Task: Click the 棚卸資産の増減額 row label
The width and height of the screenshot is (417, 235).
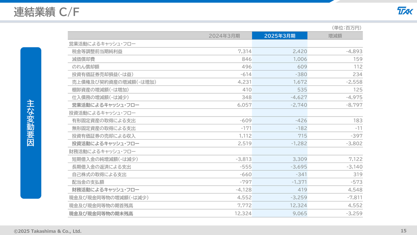Action: [x=100, y=90]
